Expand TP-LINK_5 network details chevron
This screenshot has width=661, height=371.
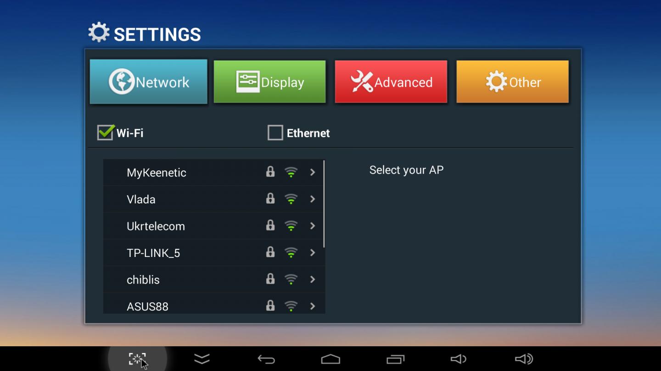click(313, 252)
